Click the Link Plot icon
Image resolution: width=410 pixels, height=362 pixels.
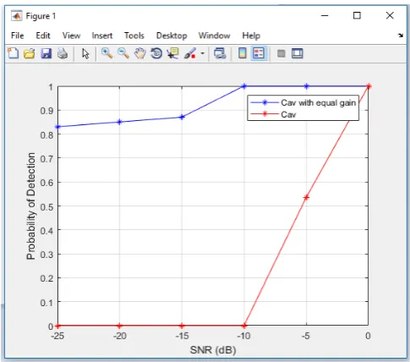pyautogui.click(x=220, y=53)
